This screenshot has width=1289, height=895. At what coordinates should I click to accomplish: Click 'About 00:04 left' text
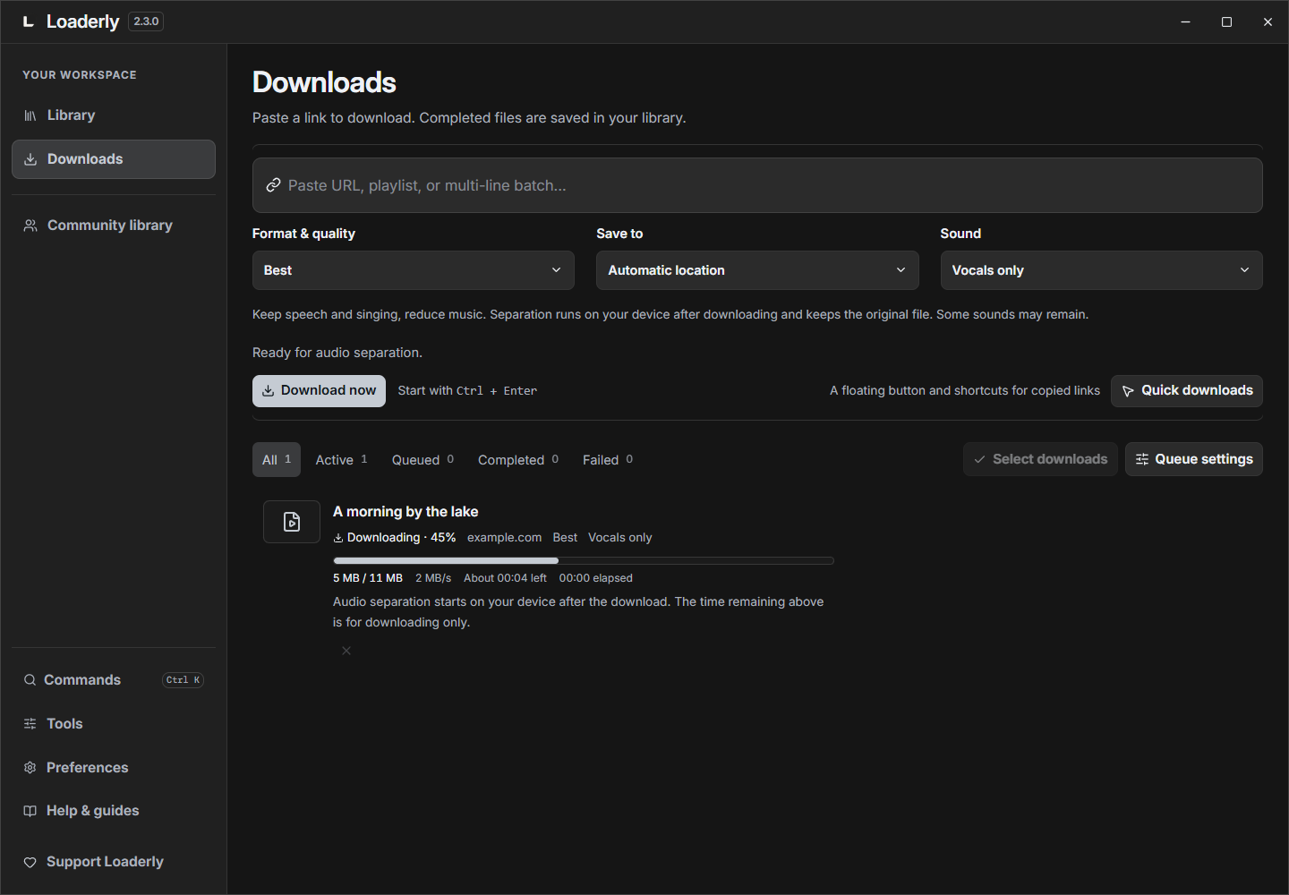coord(505,578)
